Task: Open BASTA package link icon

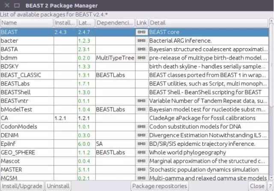Action: pos(141,49)
